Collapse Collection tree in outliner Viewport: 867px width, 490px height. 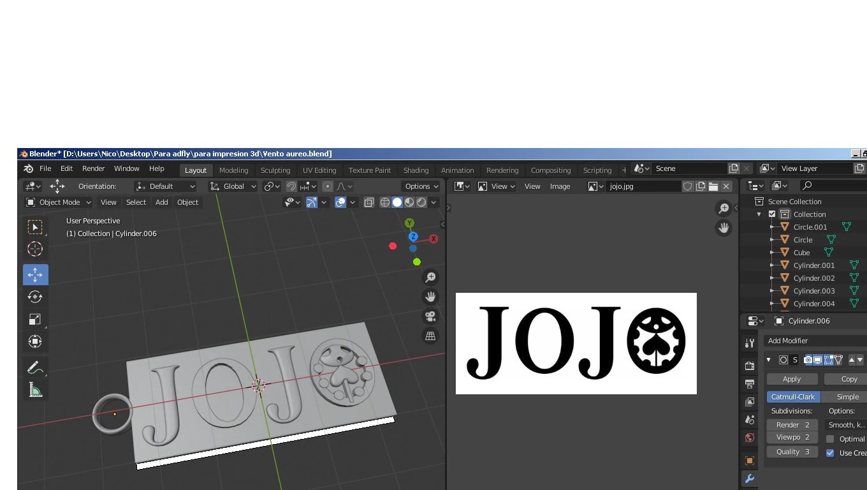pyautogui.click(x=759, y=214)
